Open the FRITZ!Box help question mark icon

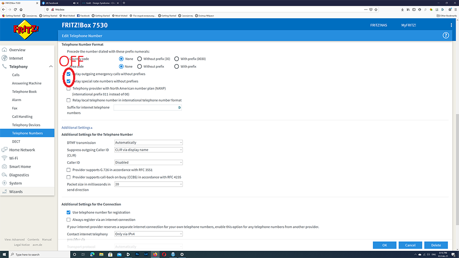click(x=445, y=35)
